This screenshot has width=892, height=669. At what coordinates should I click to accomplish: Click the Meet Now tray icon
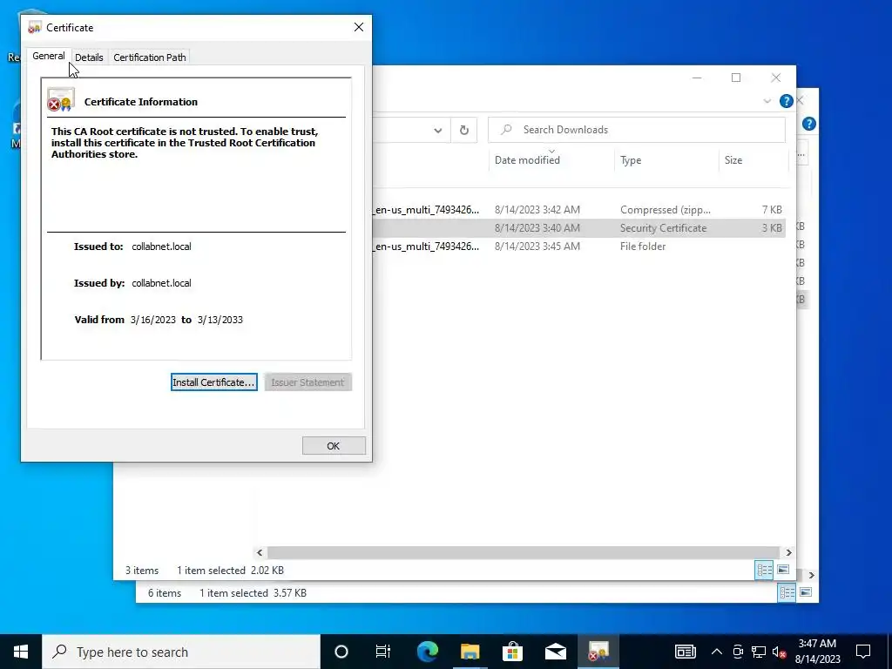pyautogui.click(x=738, y=652)
